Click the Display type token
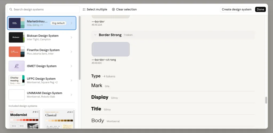Image resolution: width=273 pixels, height=133 pixels. coord(100,97)
